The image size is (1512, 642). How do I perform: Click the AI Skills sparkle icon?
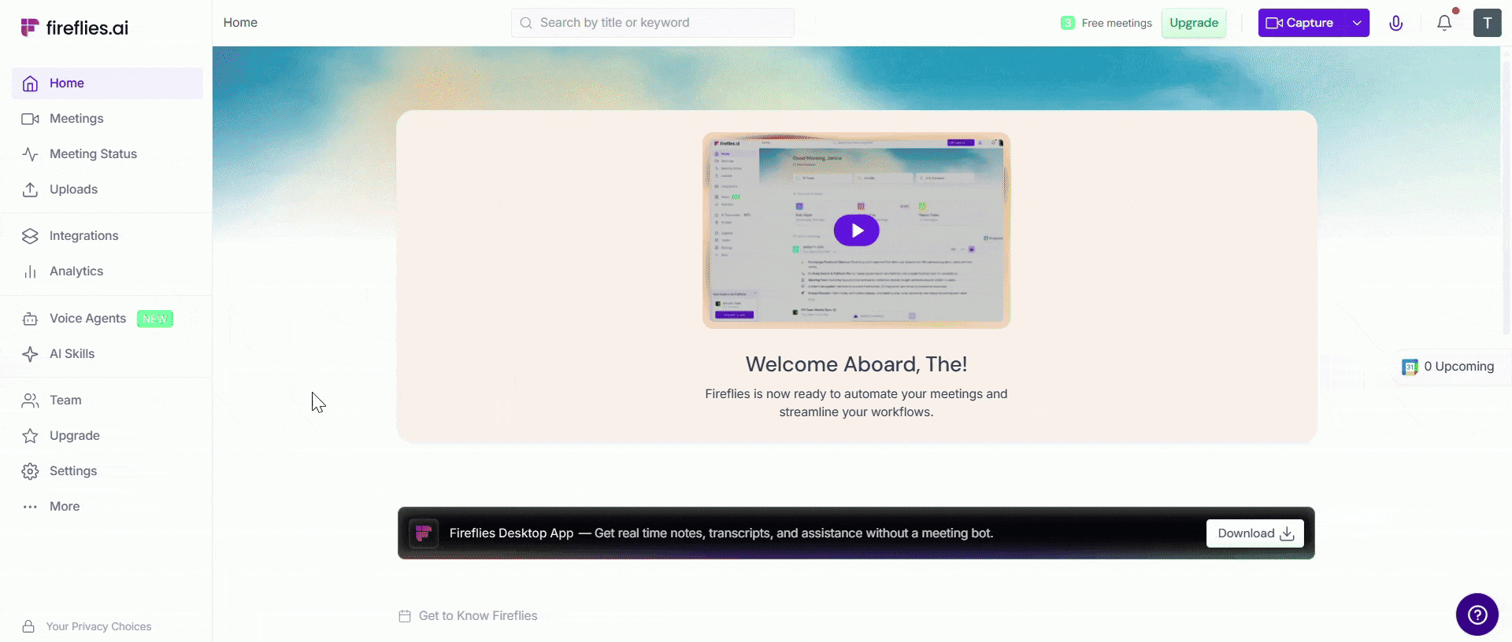coord(30,354)
